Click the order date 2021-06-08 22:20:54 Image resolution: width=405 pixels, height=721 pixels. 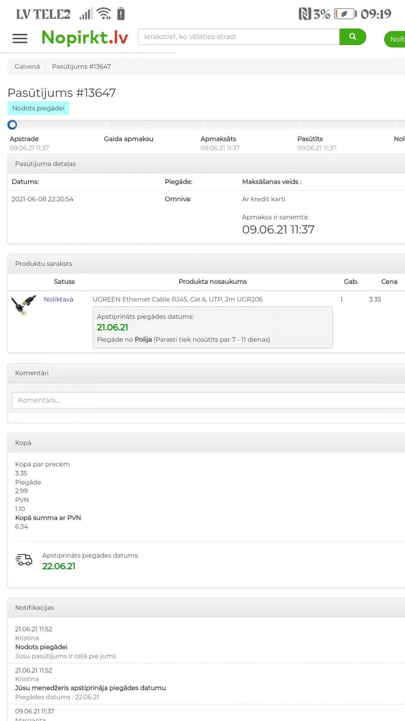tap(42, 199)
